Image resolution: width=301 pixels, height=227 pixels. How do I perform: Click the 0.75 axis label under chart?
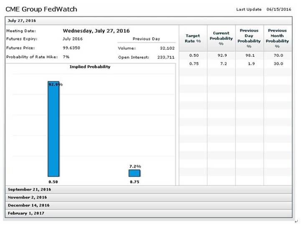pyautogui.click(x=134, y=182)
